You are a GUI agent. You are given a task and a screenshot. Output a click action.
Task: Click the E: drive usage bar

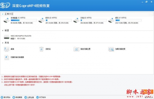click(x=93, y=20)
